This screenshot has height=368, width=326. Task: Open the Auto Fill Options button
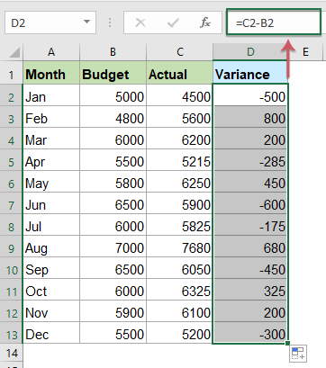coord(298,354)
